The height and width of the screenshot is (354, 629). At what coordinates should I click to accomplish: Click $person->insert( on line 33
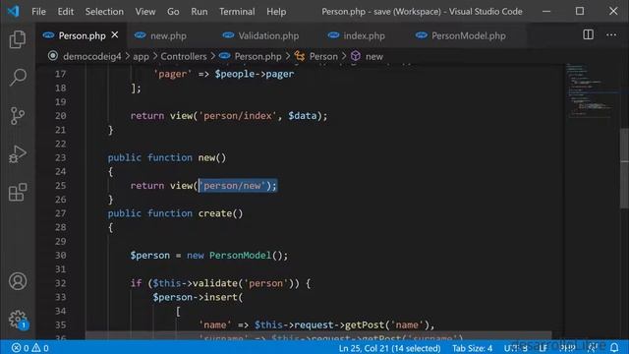[x=198, y=297]
